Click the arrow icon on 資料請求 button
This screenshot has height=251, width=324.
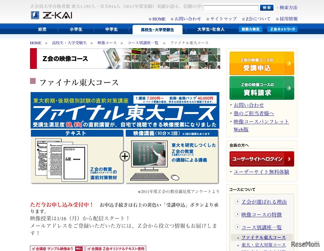[289, 88]
